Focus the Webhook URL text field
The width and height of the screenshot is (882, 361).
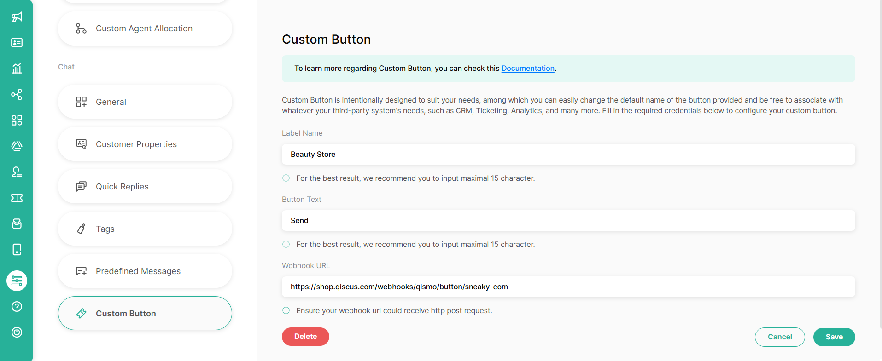click(x=568, y=287)
